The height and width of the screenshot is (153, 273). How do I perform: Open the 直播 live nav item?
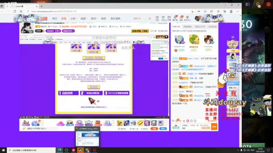(x=64, y=18)
